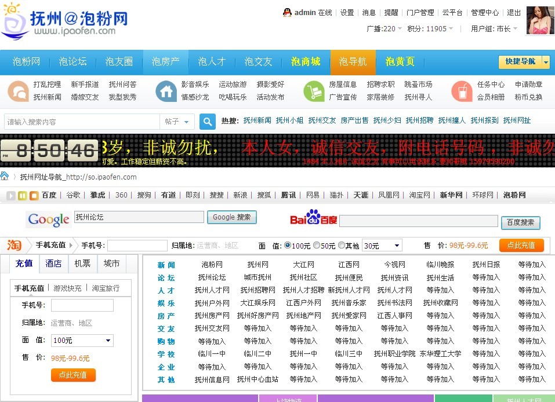This screenshot has height=402, width=555.
Task: Open the 泡房产 nav tab
Action: 165,61
